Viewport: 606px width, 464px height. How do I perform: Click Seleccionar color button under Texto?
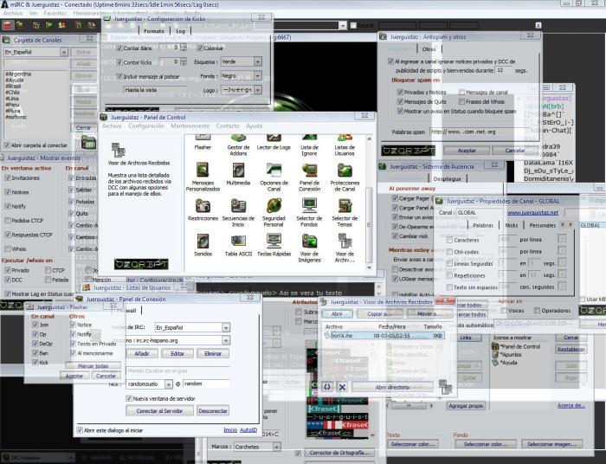point(413,444)
